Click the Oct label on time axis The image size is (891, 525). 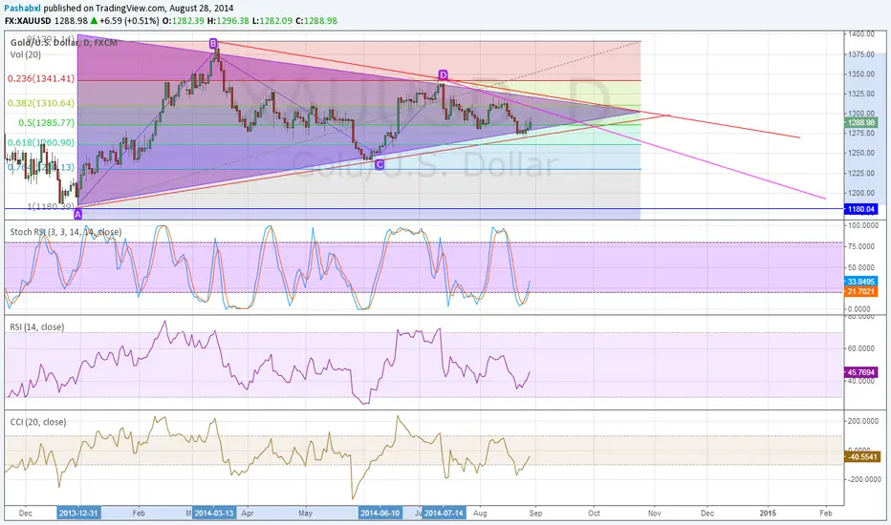coord(594,514)
